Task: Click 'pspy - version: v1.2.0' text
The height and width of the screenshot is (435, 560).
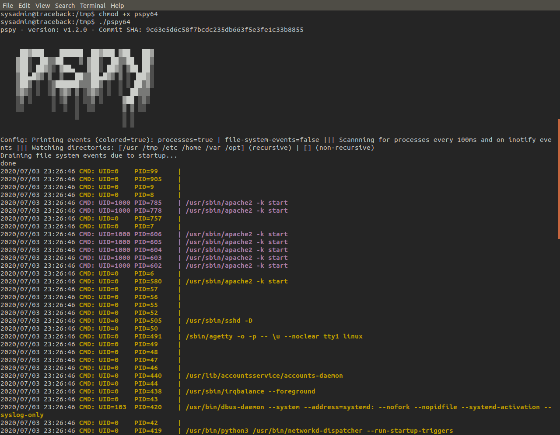Action: pos(44,30)
